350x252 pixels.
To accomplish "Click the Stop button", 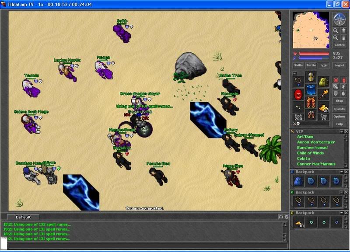I will click(x=339, y=101).
